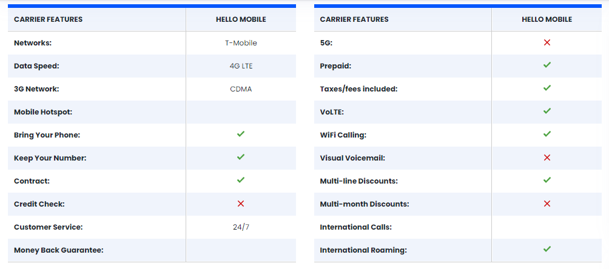609x269 pixels.
Task: Click the Multi-line Discounts checkmark
Action: pos(547,180)
